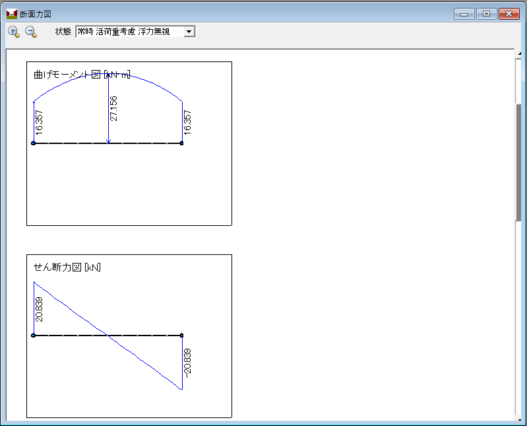The width and height of the screenshot is (527, 426).
Task: Click the 状態 label beside the combo box
Action: tap(63, 31)
